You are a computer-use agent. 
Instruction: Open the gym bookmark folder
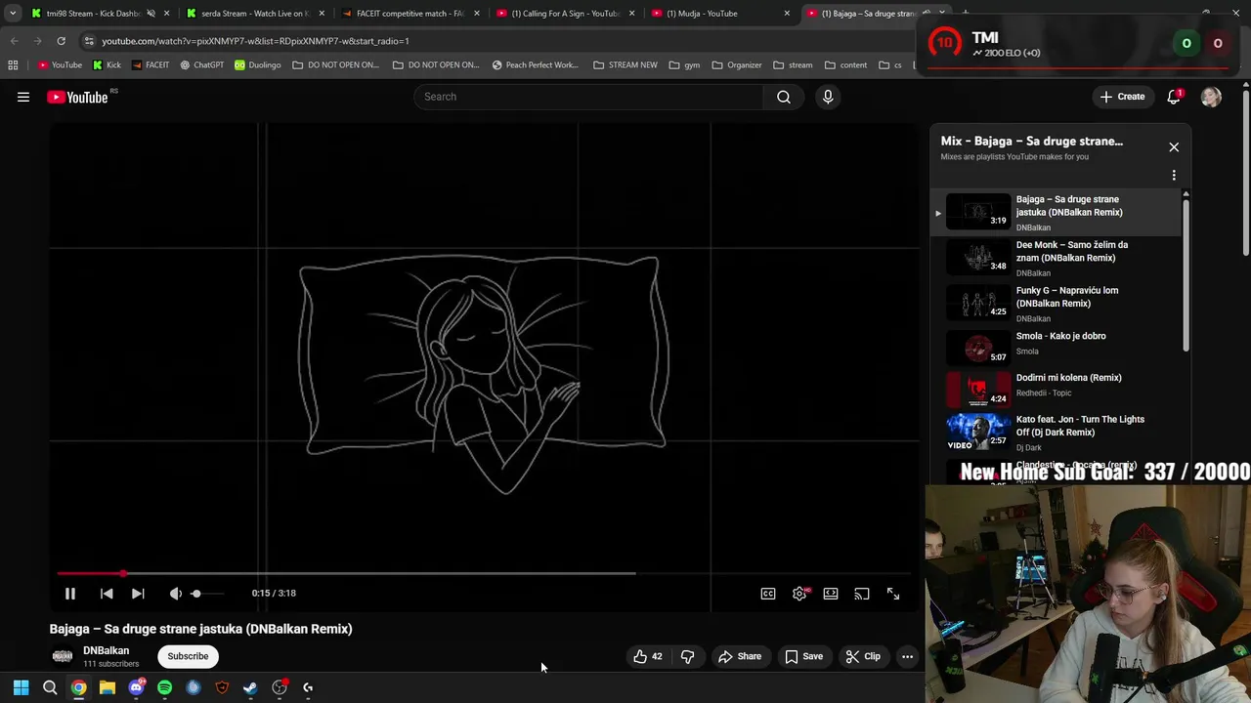(684, 65)
